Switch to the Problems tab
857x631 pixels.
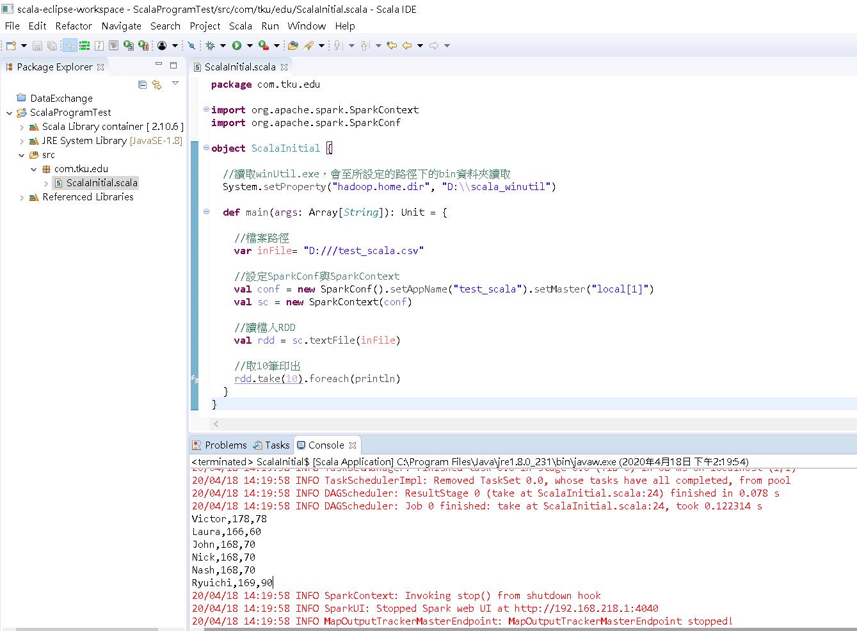pos(220,445)
